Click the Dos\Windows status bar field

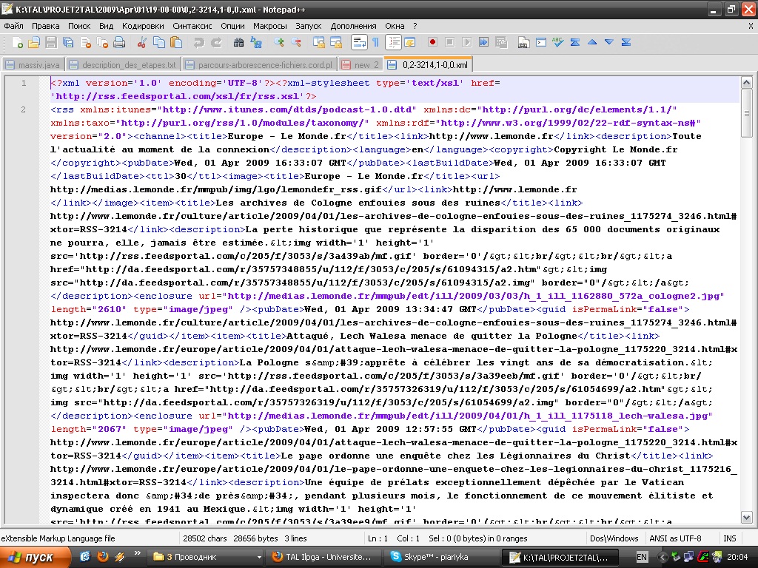pyautogui.click(x=614, y=538)
